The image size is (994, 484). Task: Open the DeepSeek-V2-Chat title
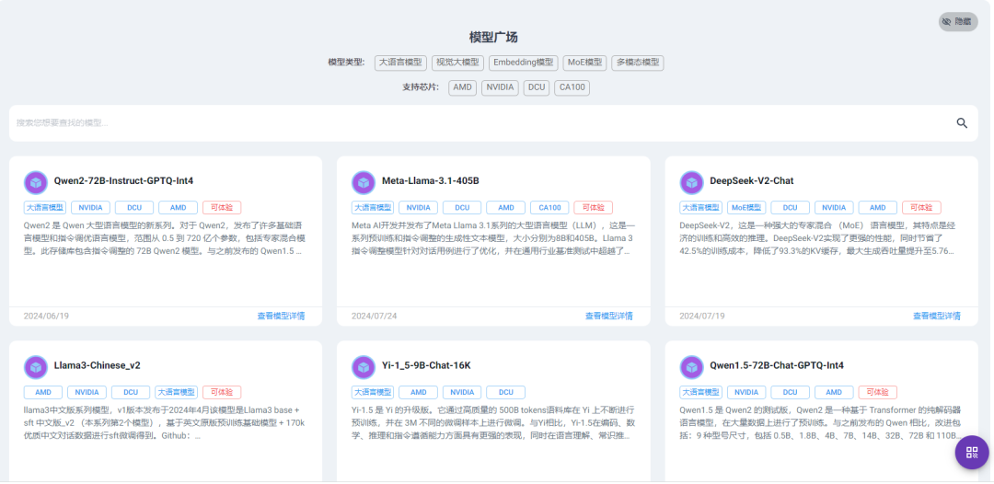coord(752,181)
